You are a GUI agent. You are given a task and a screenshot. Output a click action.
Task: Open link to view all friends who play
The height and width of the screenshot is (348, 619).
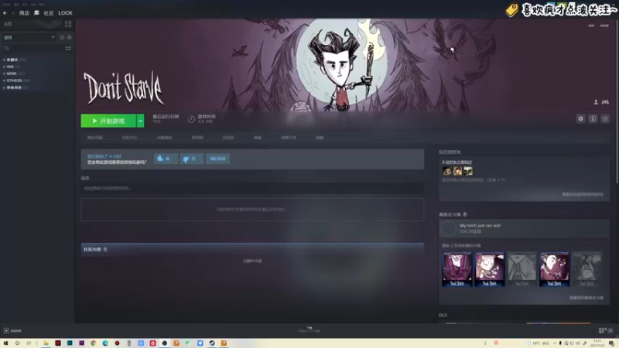pyautogui.click(x=583, y=195)
